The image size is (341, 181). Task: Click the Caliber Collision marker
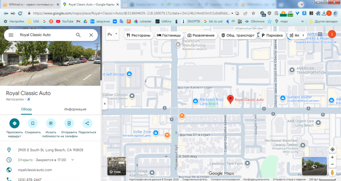click(x=132, y=96)
